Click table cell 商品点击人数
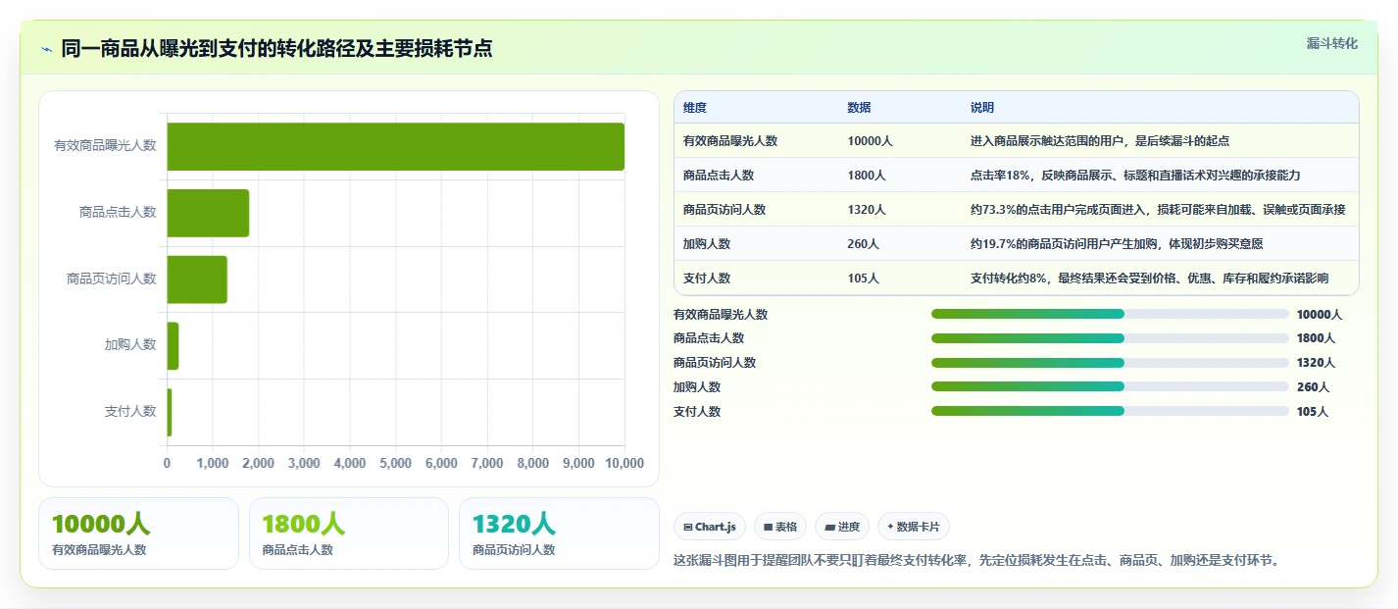The height and width of the screenshot is (609, 1398). pos(719,176)
